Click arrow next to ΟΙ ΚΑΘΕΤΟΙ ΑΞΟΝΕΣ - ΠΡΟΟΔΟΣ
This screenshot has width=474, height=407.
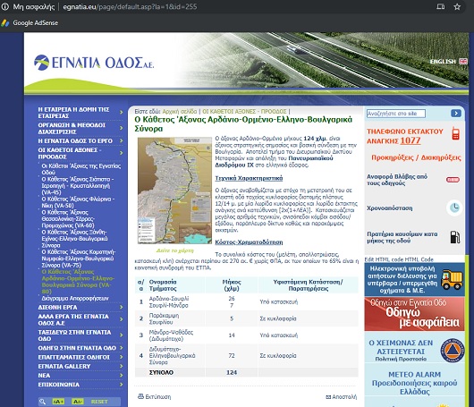tap(122, 153)
